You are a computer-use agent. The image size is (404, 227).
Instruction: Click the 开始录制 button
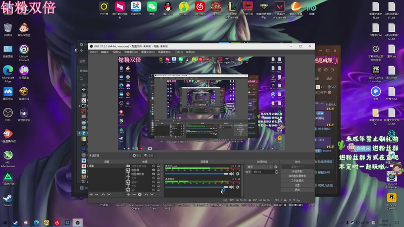[x=297, y=172]
